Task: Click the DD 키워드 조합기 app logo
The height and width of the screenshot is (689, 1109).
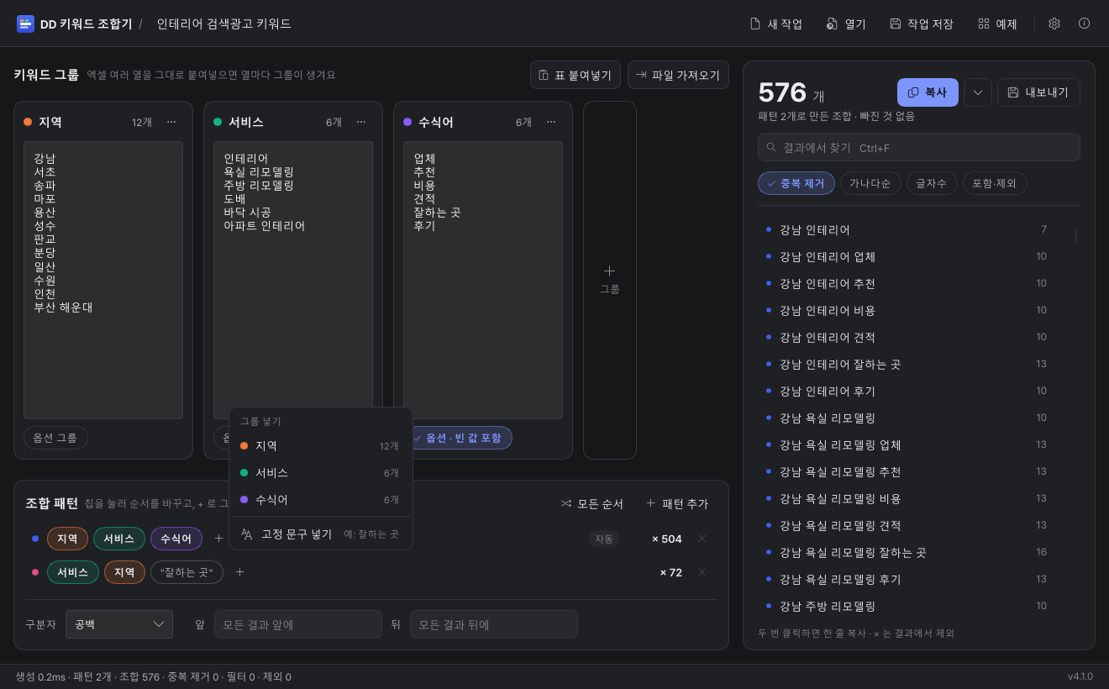Action: click(25, 24)
